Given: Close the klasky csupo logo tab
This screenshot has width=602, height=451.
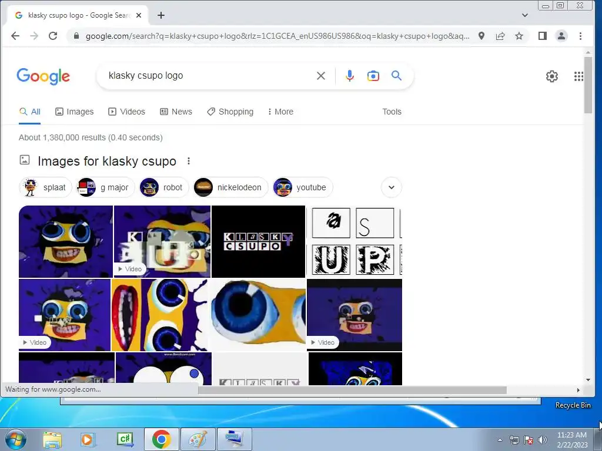Looking at the screenshot, I should (139, 15).
